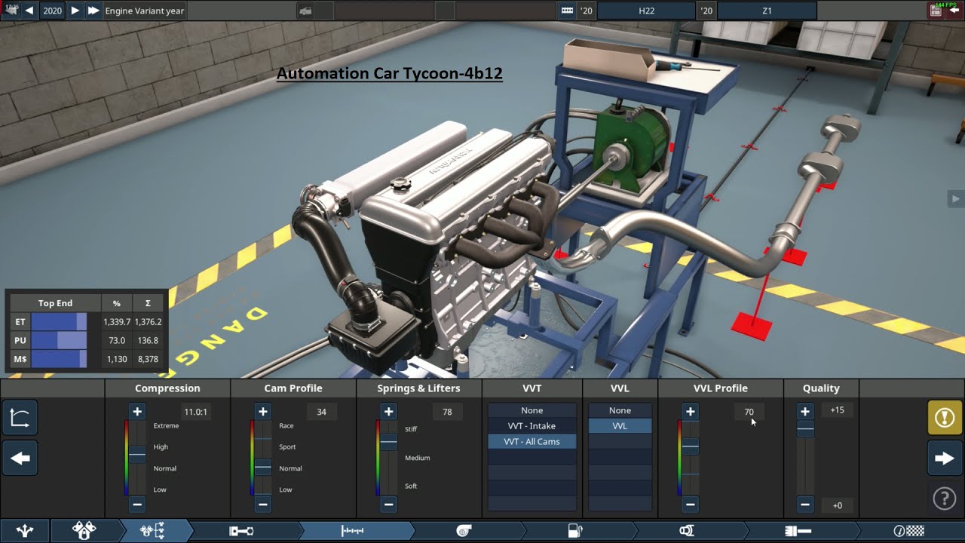This screenshot has width=965, height=543.
Task: Select None in the VVL list
Action: [x=620, y=410]
